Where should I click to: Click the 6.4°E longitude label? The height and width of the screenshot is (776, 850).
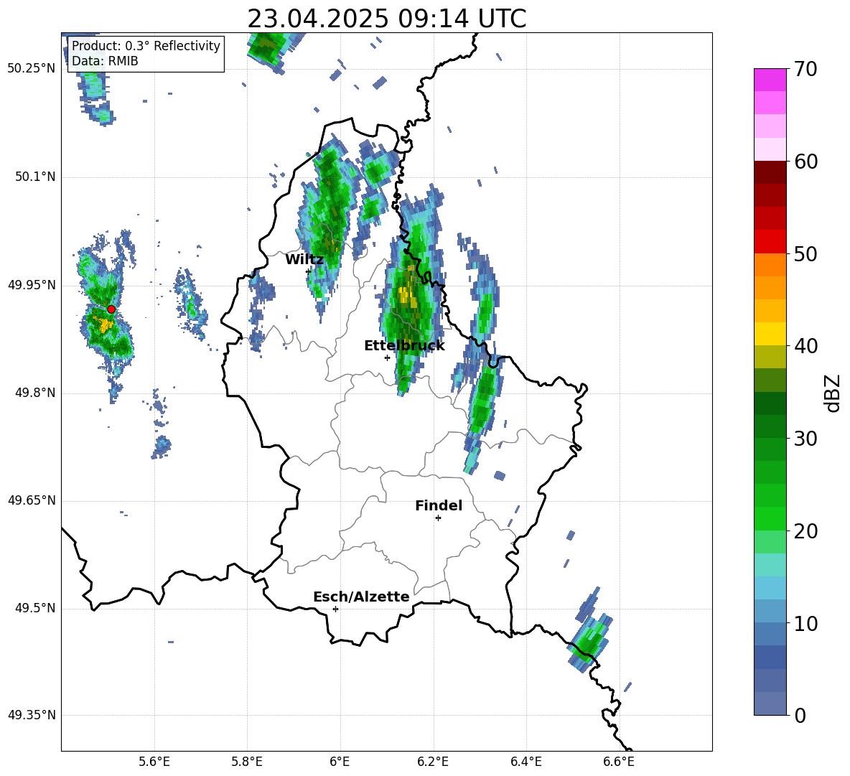click(x=526, y=762)
